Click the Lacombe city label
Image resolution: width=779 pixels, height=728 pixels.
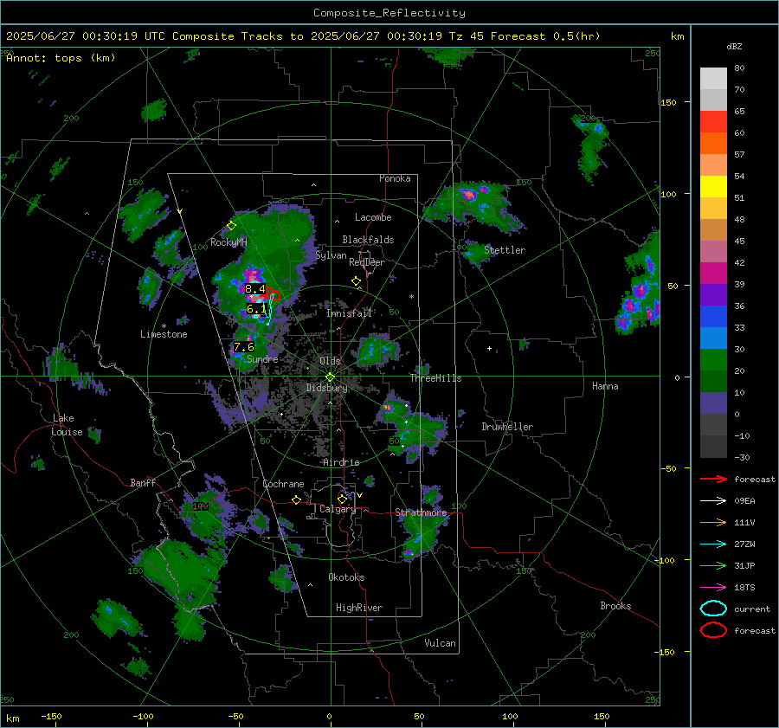[x=373, y=217]
